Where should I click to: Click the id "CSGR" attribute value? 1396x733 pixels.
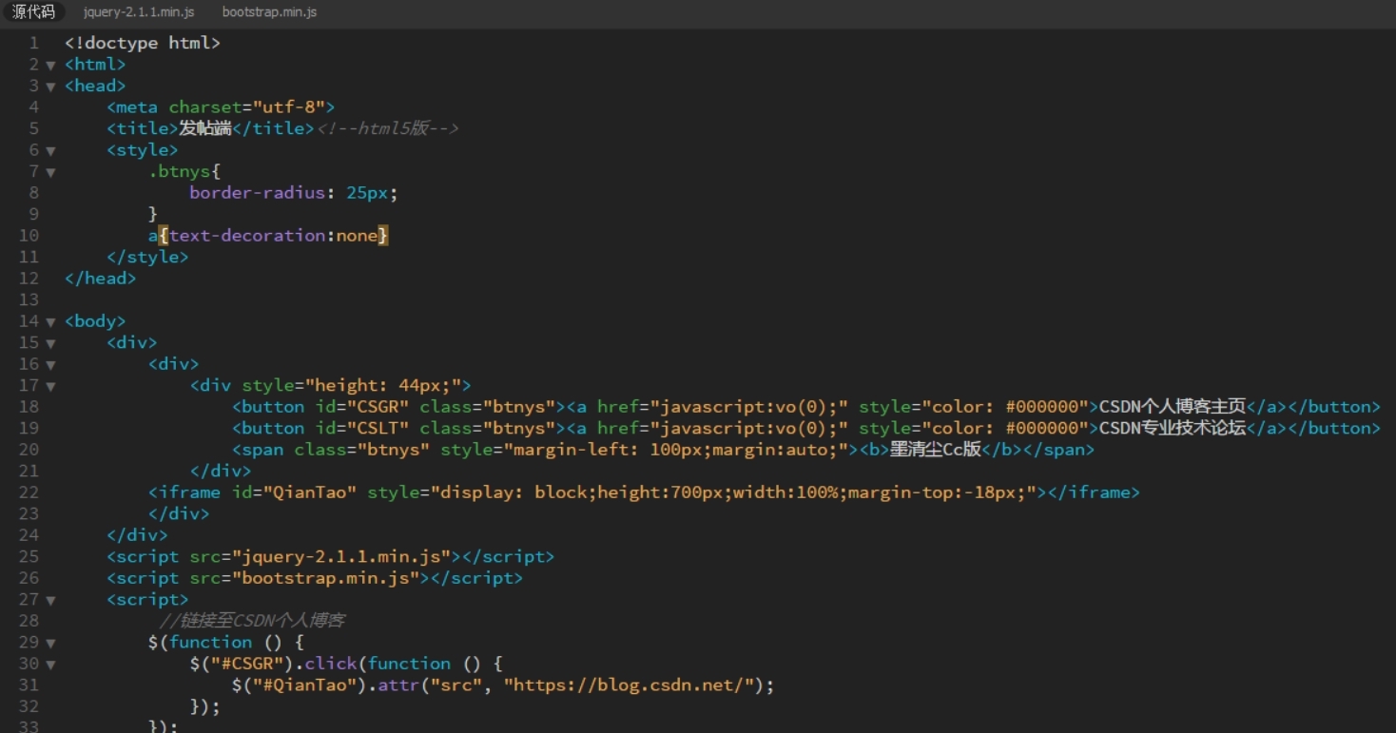point(378,407)
